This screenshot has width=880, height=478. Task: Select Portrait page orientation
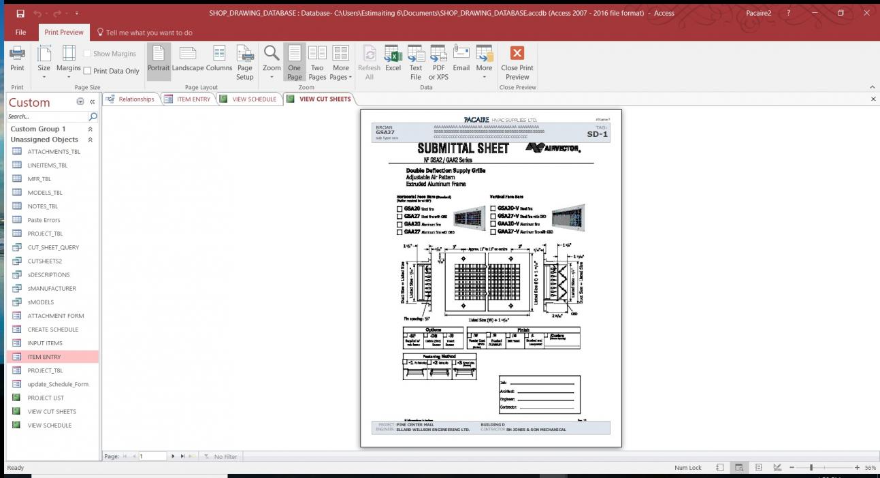tap(159, 61)
